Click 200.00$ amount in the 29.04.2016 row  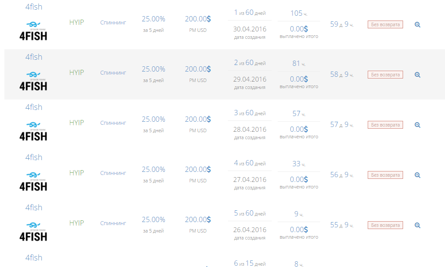tap(198, 69)
